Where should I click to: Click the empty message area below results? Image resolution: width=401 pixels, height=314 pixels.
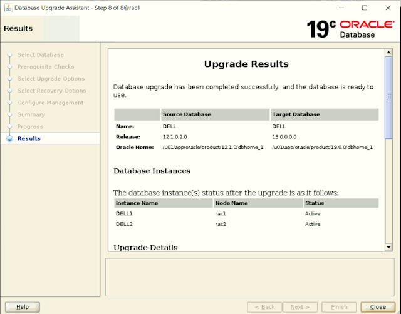[250, 277]
